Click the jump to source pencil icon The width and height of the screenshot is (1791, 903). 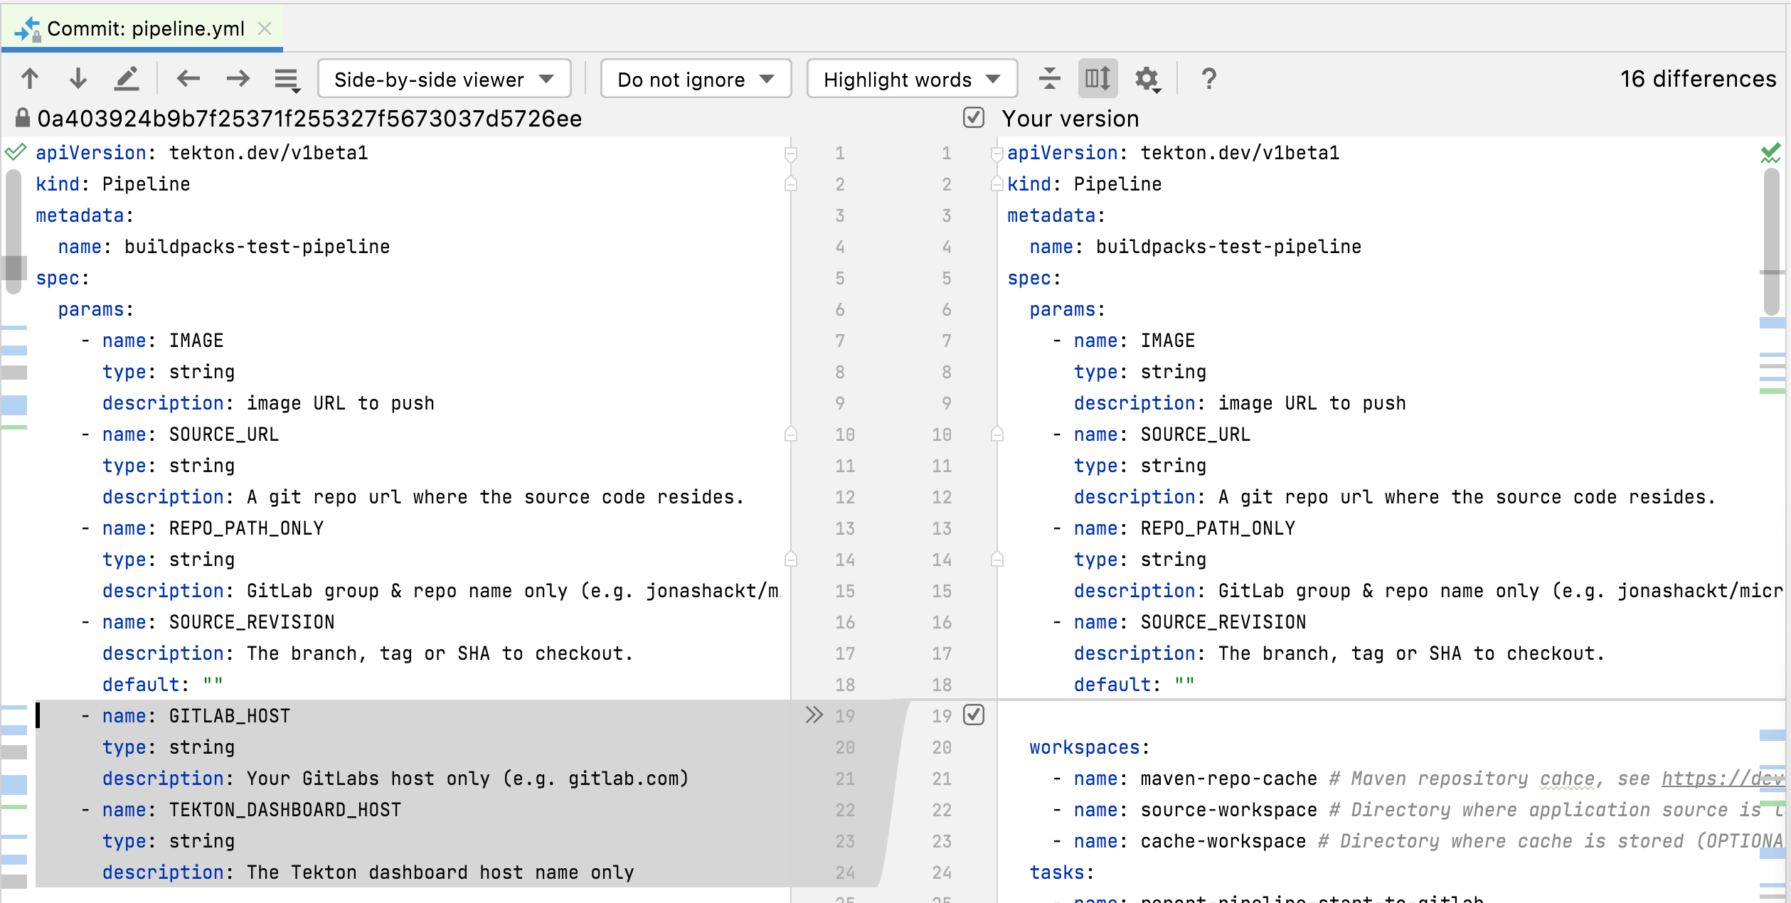(x=127, y=78)
